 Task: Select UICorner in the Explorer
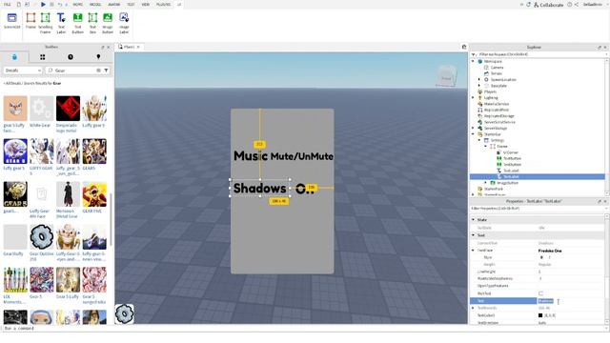click(x=511, y=152)
